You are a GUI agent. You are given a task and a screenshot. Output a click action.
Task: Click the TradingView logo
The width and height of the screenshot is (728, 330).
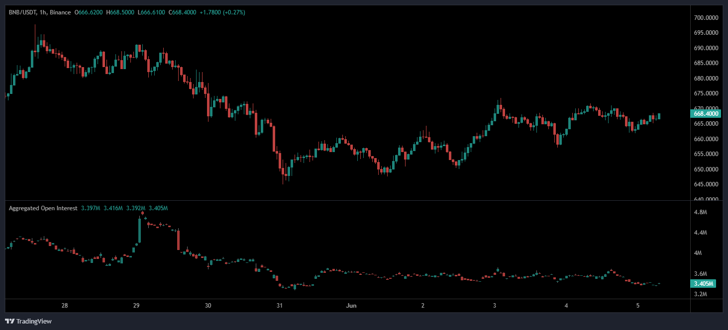pos(28,321)
